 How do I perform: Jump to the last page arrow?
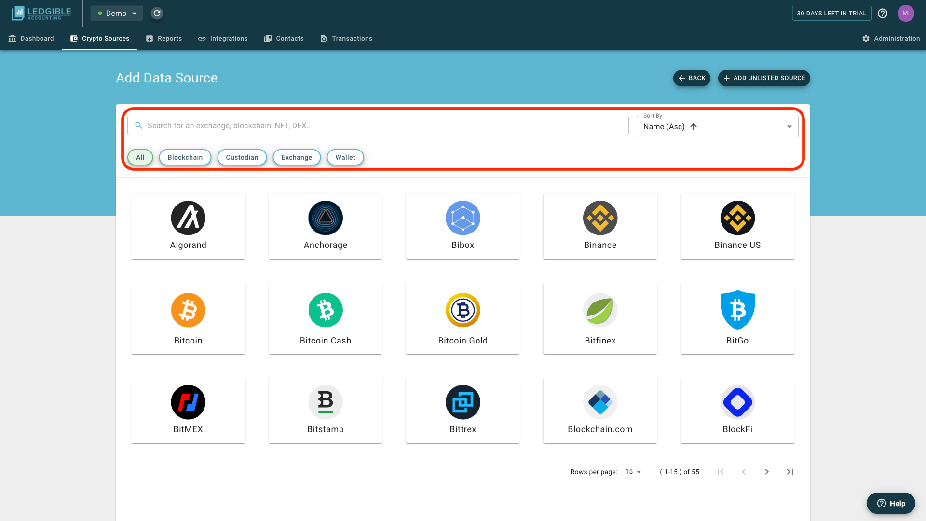(790, 472)
